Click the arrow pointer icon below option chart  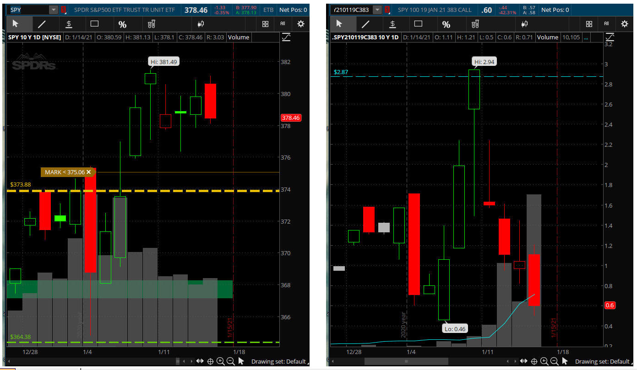tap(565, 361)
